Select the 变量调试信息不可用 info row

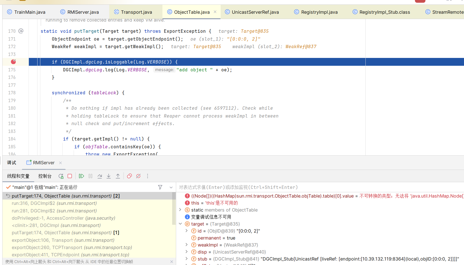click(x=320, y=217)
